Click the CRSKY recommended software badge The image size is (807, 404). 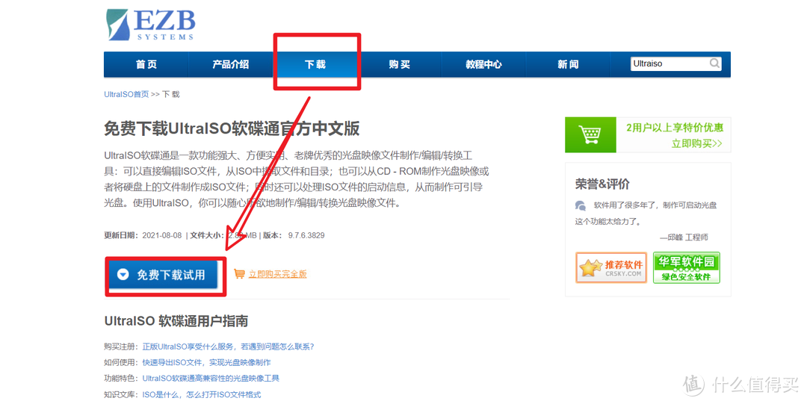[x=611, y=267]
